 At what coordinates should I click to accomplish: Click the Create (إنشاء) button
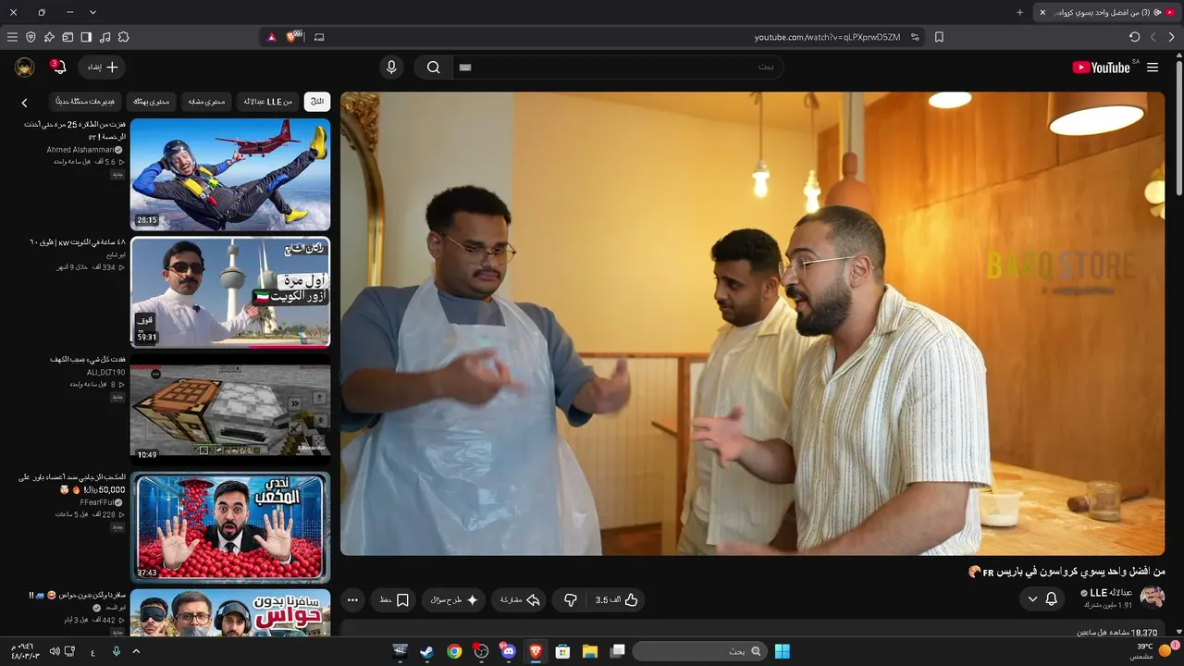(103, 68)
